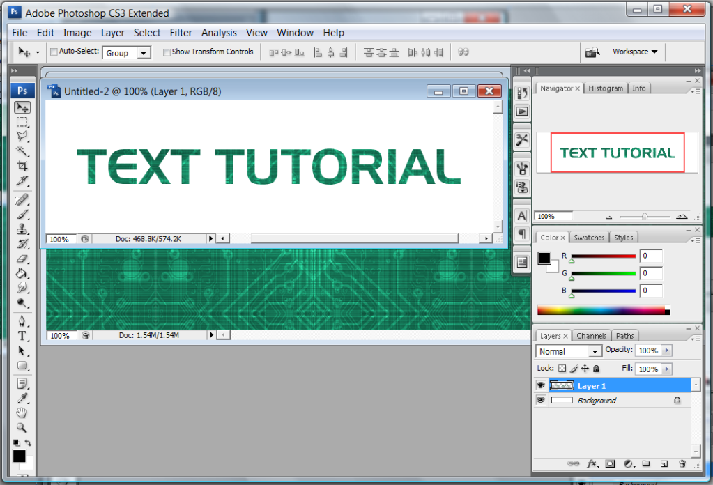The image size is (713, 485).
Task: Select the Pen tool
Action: pos(22,321)
